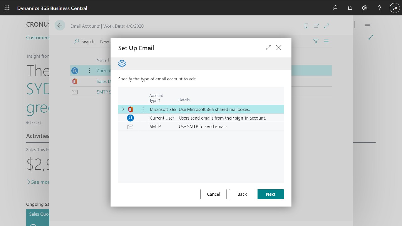Select the SMTP account type
Viewport: 402px width, 226px height.
155,126
